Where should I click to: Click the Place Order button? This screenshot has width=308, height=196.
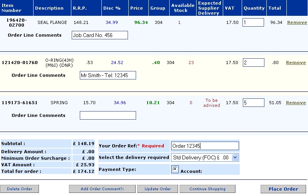[283, 189]
